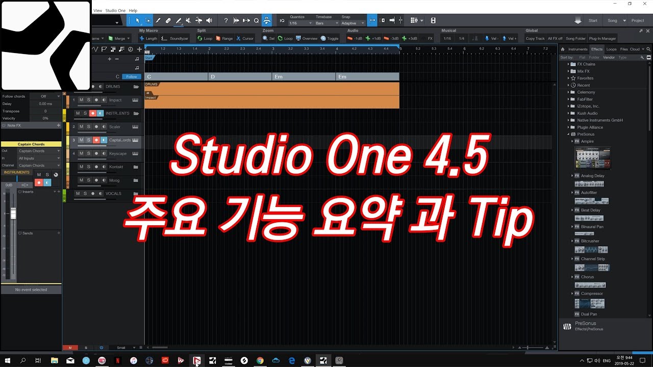Click the -1dB audio macro

[355, 38]
